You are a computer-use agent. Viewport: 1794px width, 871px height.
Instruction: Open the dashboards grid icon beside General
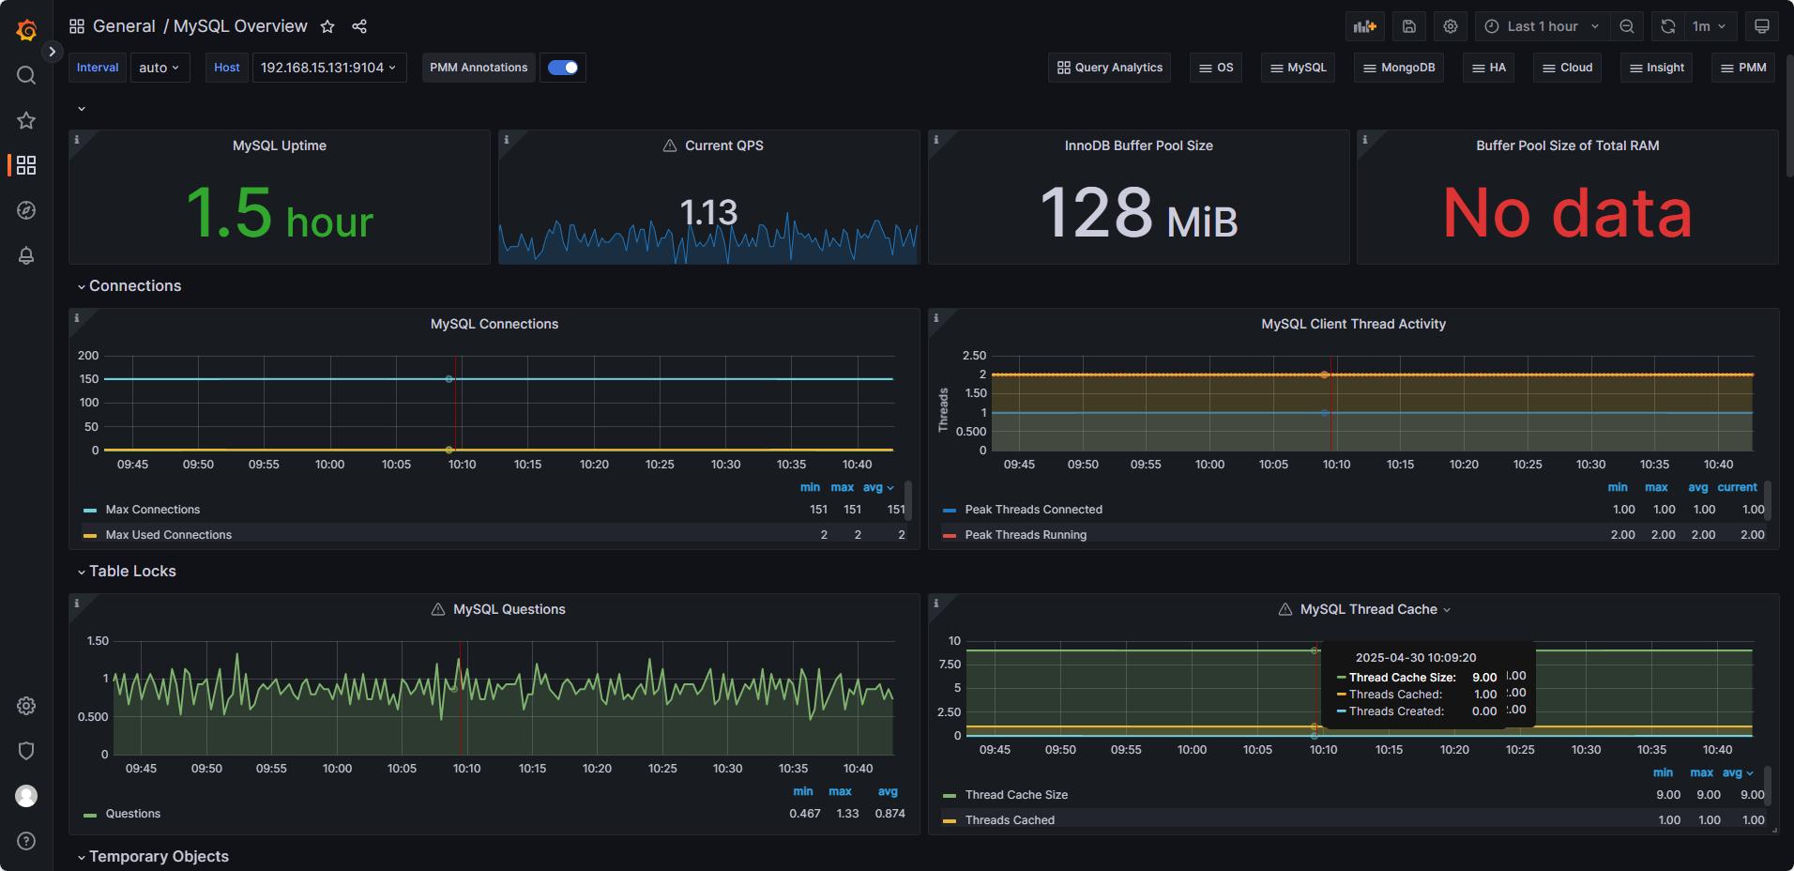click(x=77, y=26)
